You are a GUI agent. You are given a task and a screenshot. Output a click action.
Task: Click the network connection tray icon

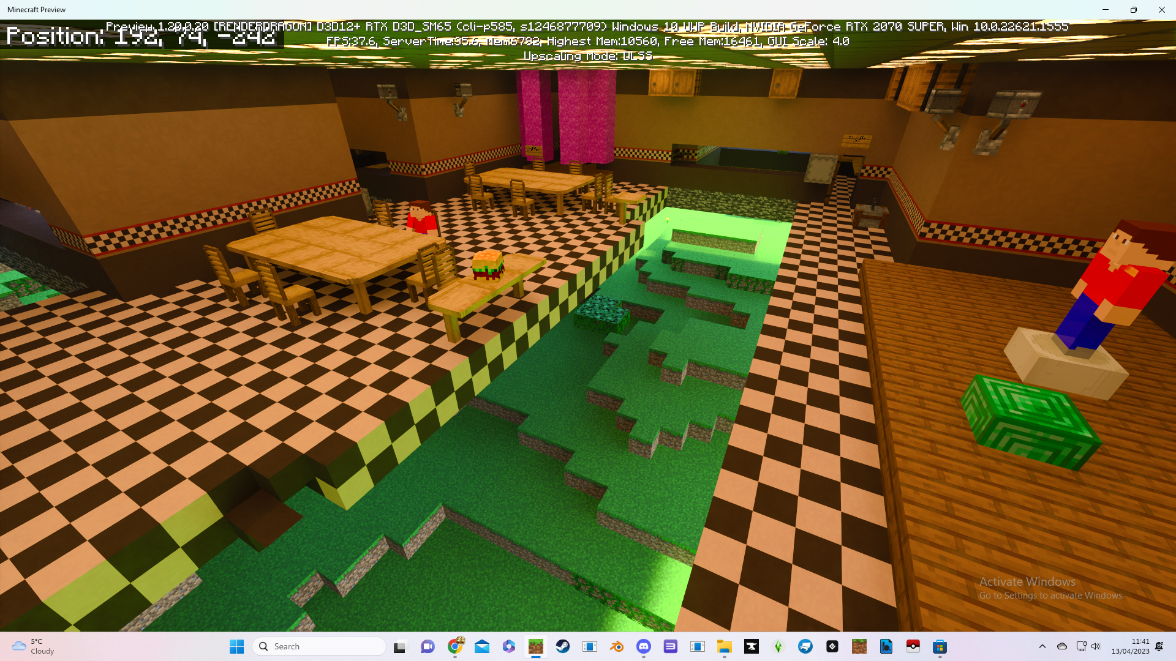click(1081, 646)
